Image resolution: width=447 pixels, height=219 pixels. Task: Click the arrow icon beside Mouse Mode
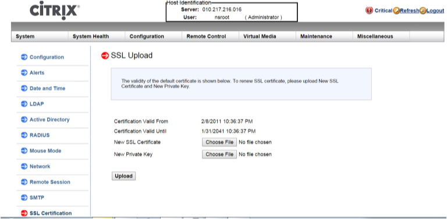24,150
